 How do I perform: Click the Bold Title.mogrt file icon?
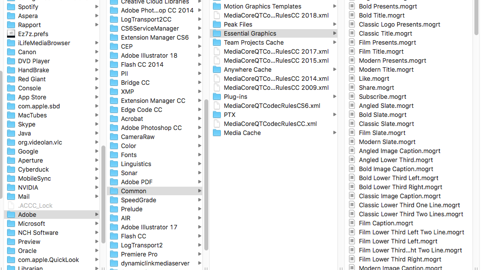coord(352,16)
